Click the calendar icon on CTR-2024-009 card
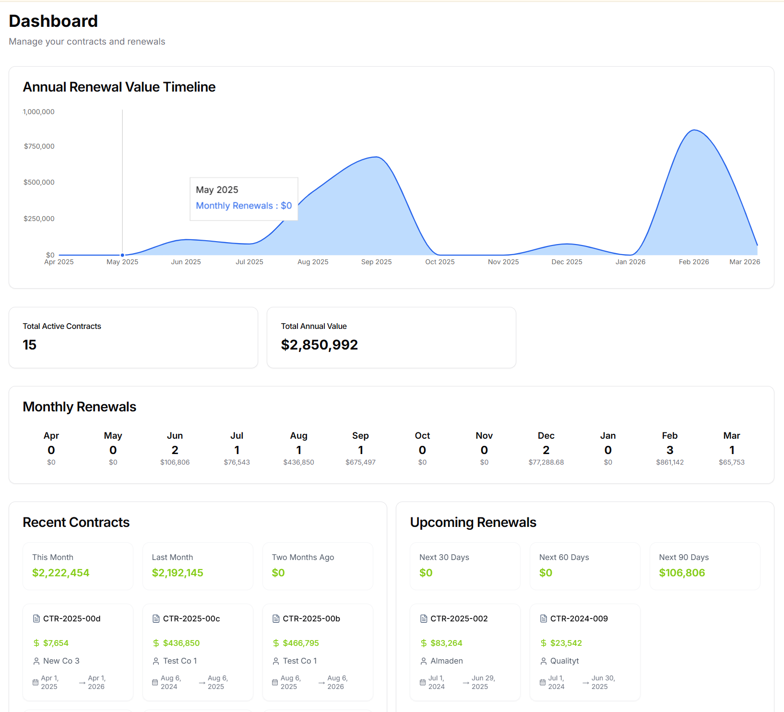The width and height of the screenshot is (784, 712). coord(542,681)
